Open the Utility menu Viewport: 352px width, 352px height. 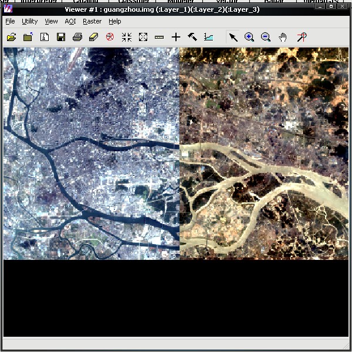(30, 21)
